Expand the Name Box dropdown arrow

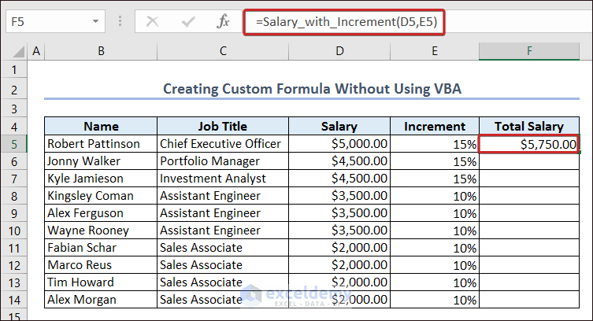97,22
